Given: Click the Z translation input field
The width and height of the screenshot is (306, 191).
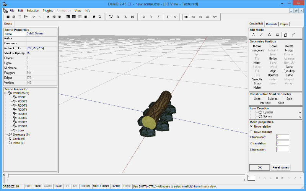Looking at the screenshot, I should pos(282,149).
